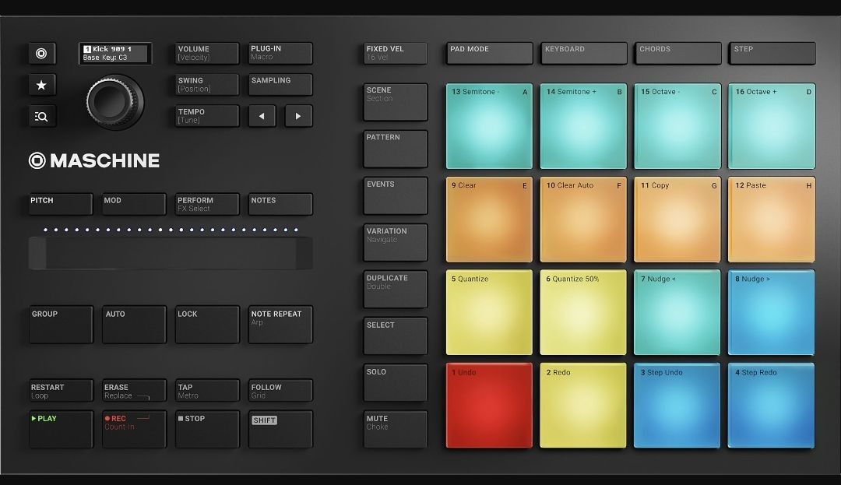Open the browser search magnifier button
The width and height of the screenshot is (841, 485).
click(42, 116)
